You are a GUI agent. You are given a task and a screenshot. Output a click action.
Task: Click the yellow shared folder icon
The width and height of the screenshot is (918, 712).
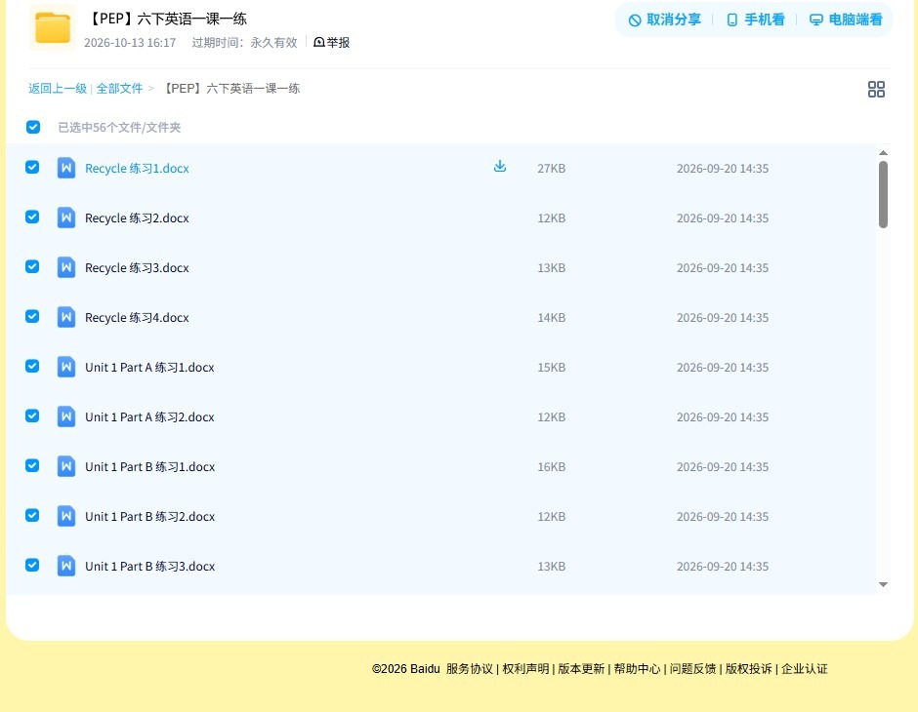pyautogui.click(x=53, y=27)
